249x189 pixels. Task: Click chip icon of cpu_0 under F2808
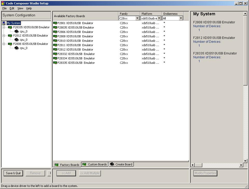(17, 48)
